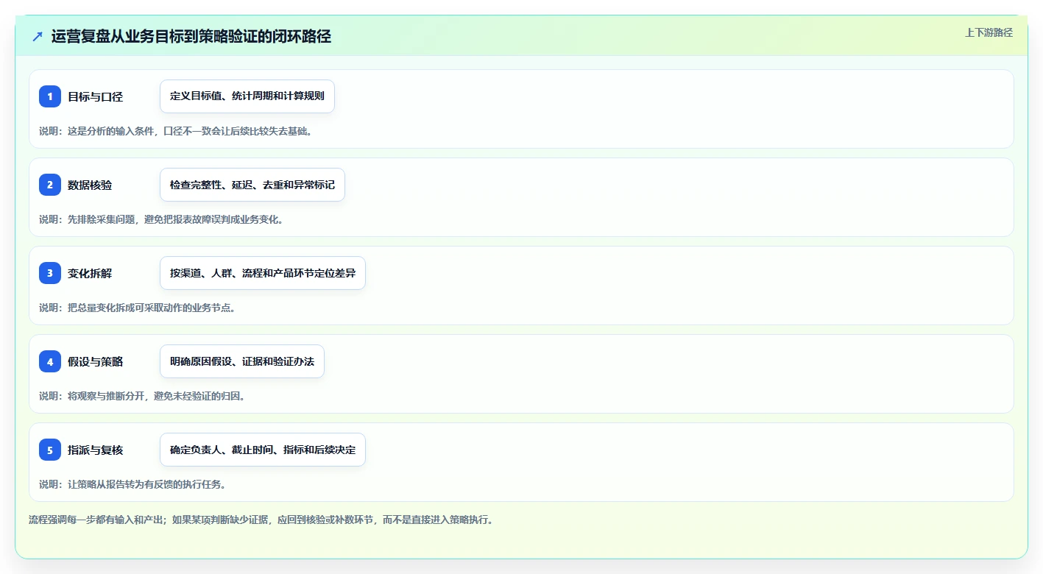This screenshot has height=574, width=1043.
Task: Click the 定义目标值、统计周期和计算规则 chip
Action: tap(247, 96)
